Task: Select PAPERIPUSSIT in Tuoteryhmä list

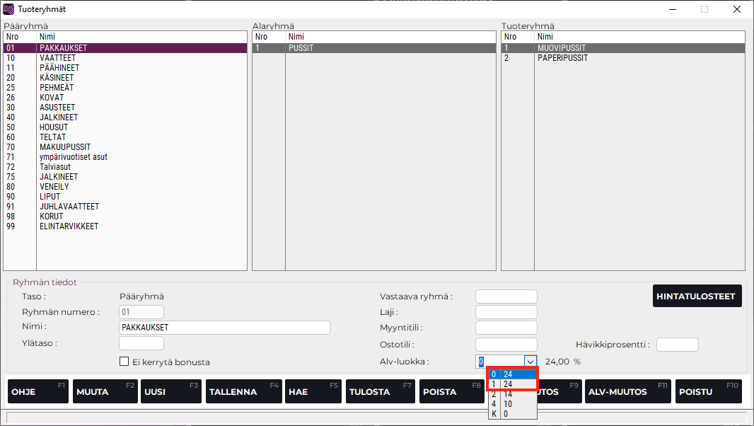Action: pyautogui.click(x=562, y=58)
